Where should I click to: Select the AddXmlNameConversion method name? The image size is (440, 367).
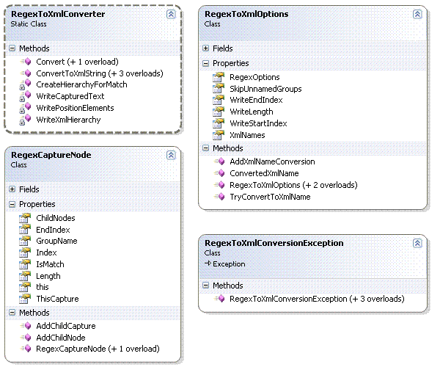coord(272,161)
